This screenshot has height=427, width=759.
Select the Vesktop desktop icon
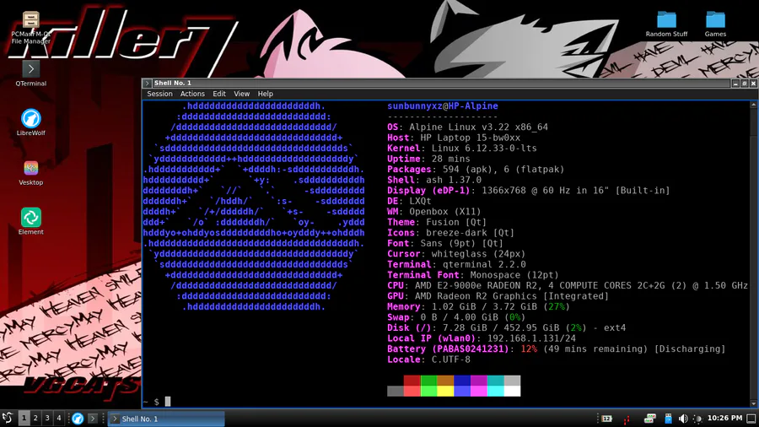(30, 173)
